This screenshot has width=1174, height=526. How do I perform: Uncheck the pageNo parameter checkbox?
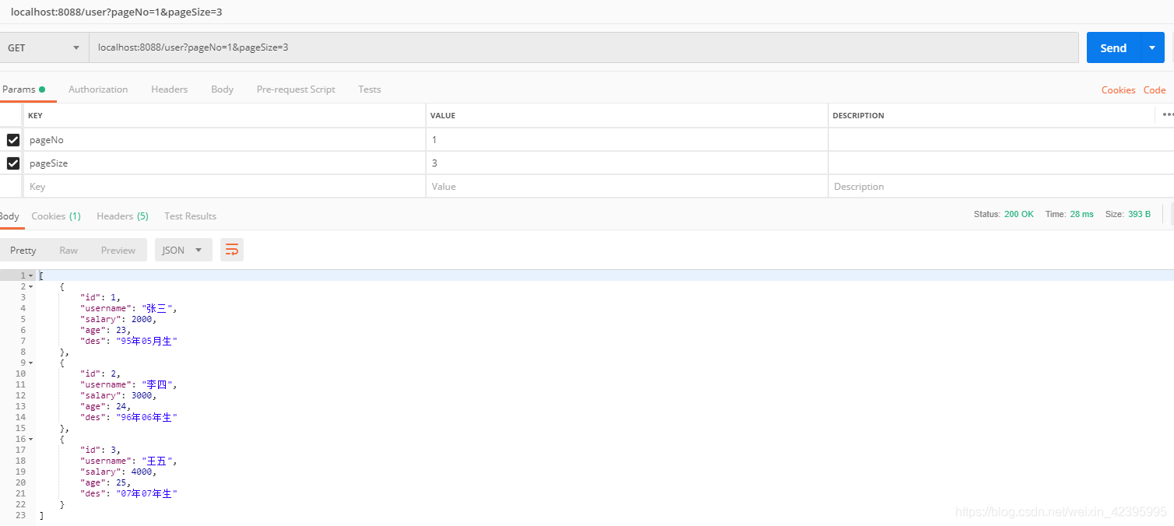13,140
